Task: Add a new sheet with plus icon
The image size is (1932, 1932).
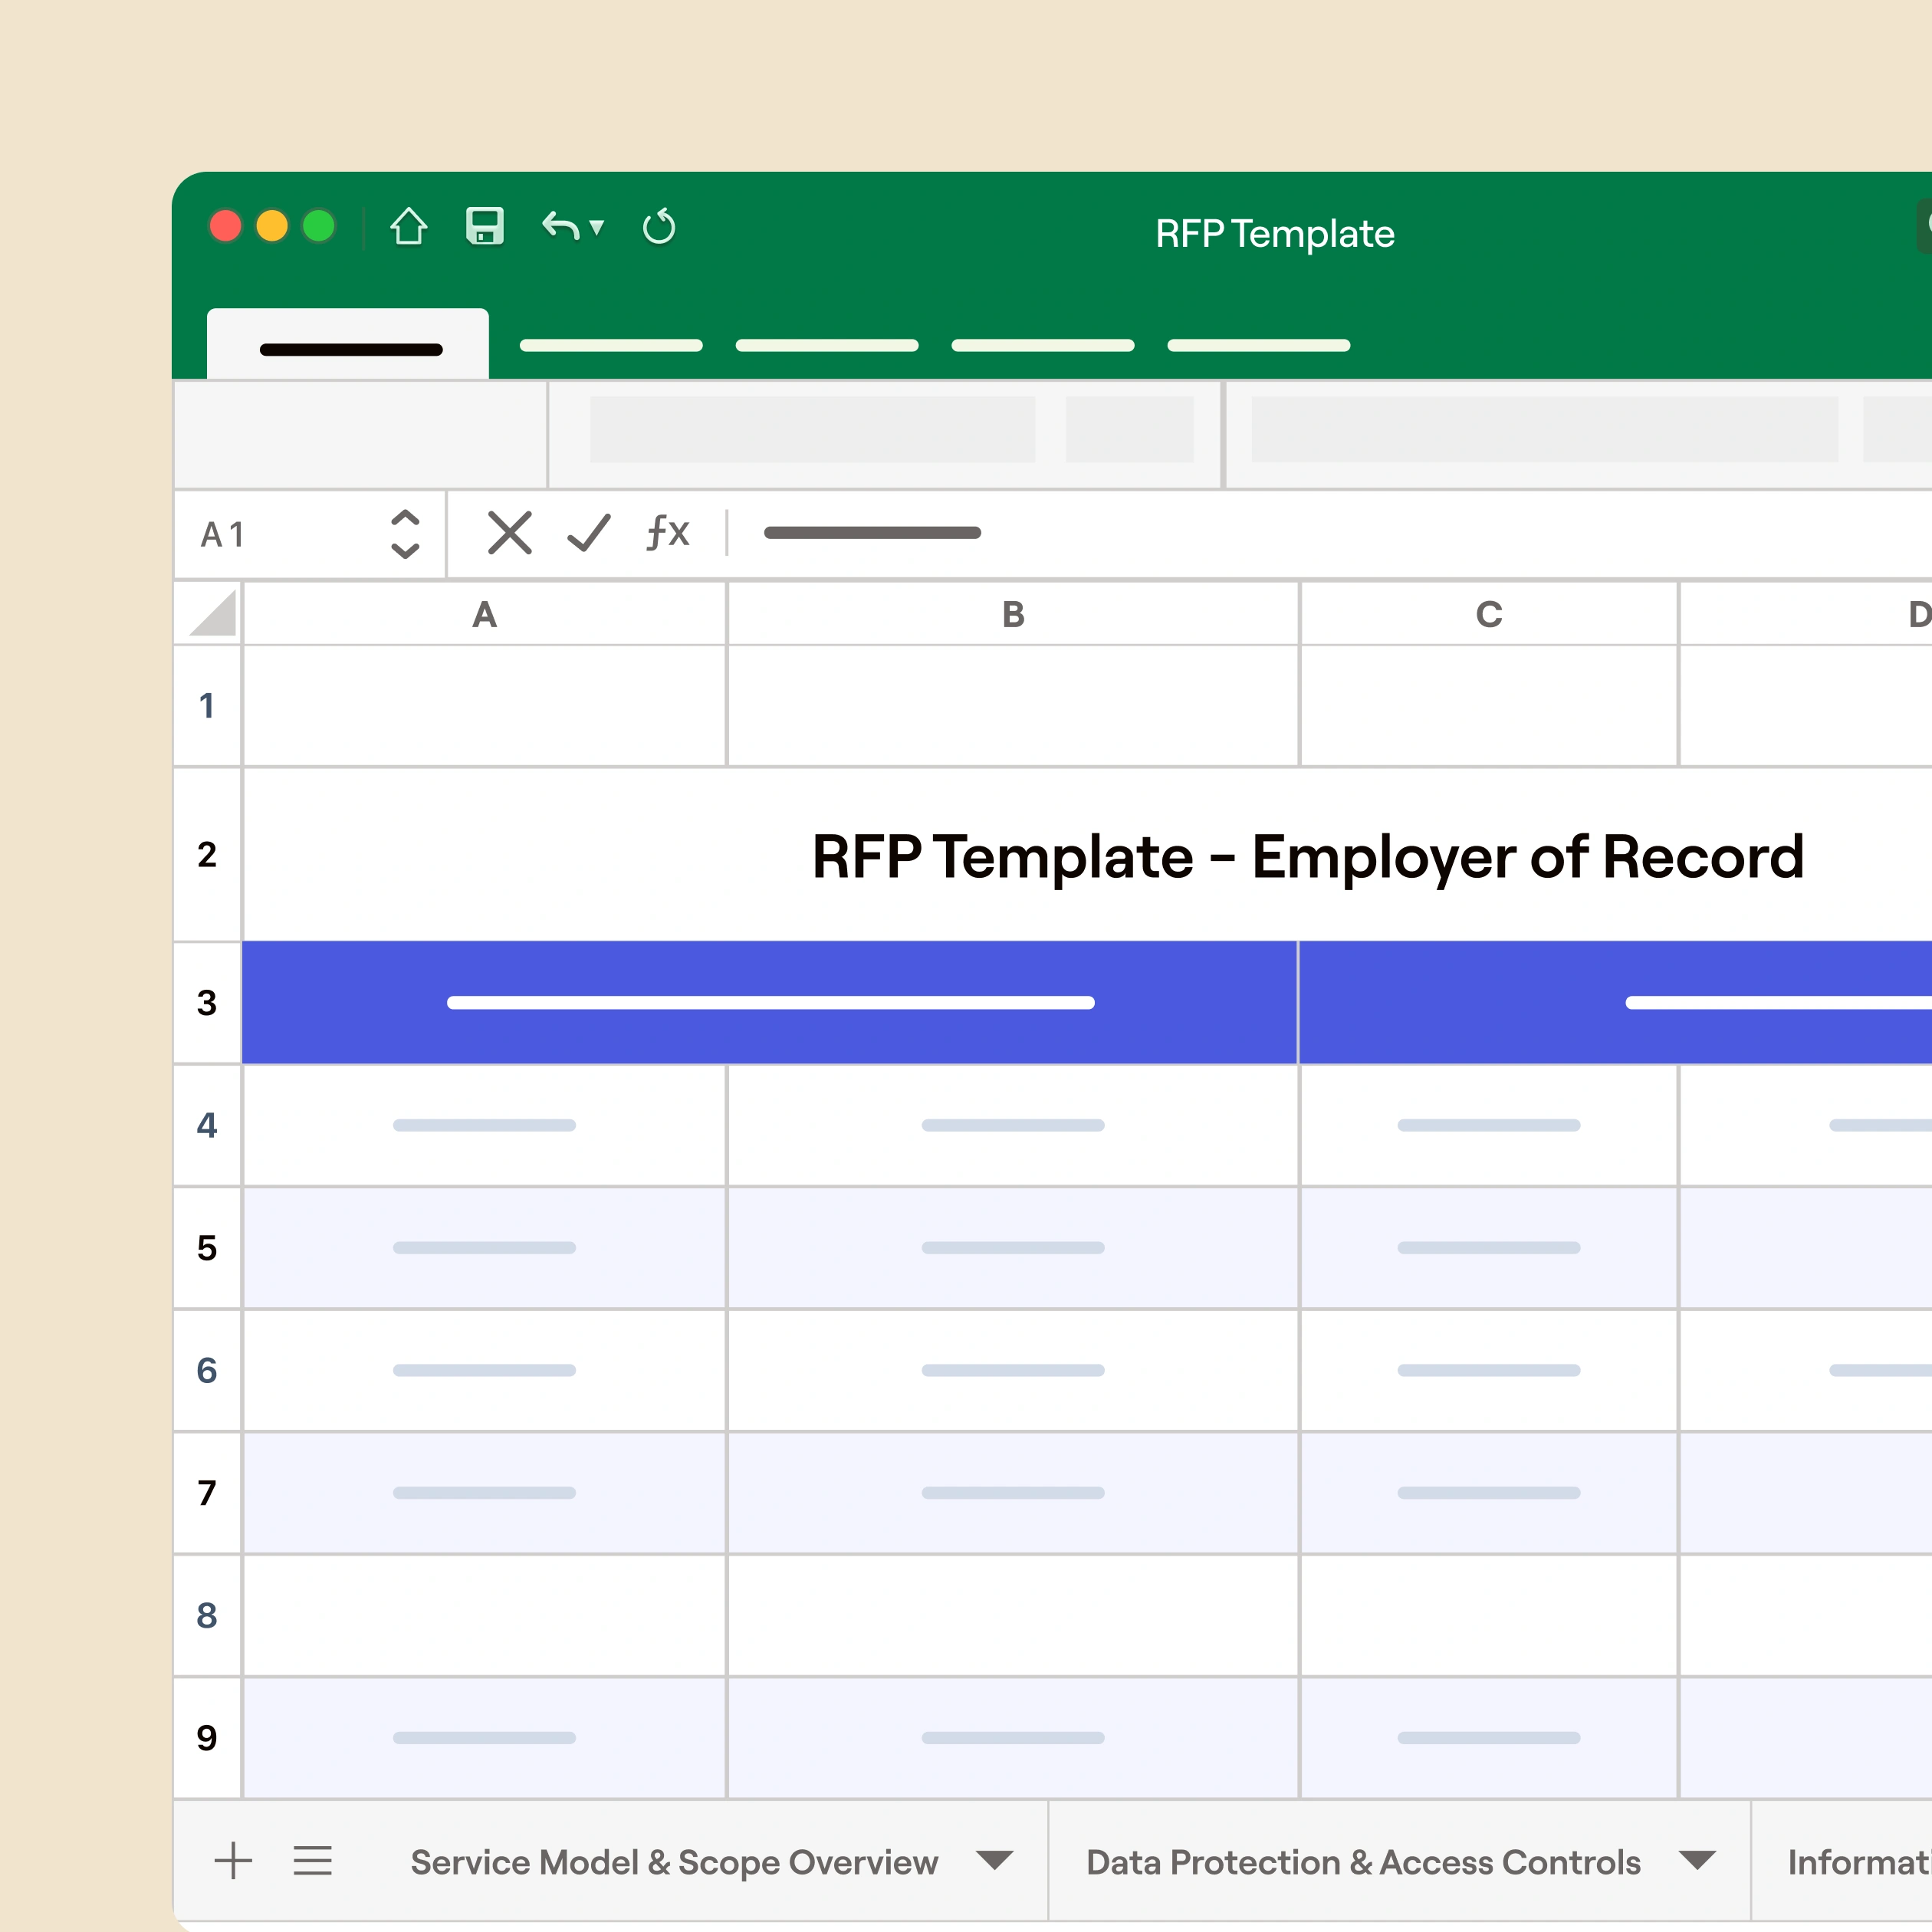Action: click(x=233, y=1861)
